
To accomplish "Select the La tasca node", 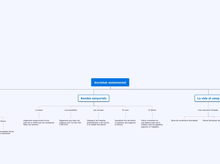I will tap(39, 110).
